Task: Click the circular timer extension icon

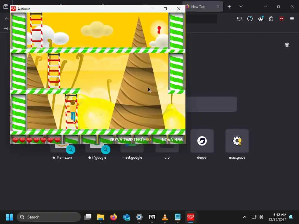Action: click(x=250, y=19)
